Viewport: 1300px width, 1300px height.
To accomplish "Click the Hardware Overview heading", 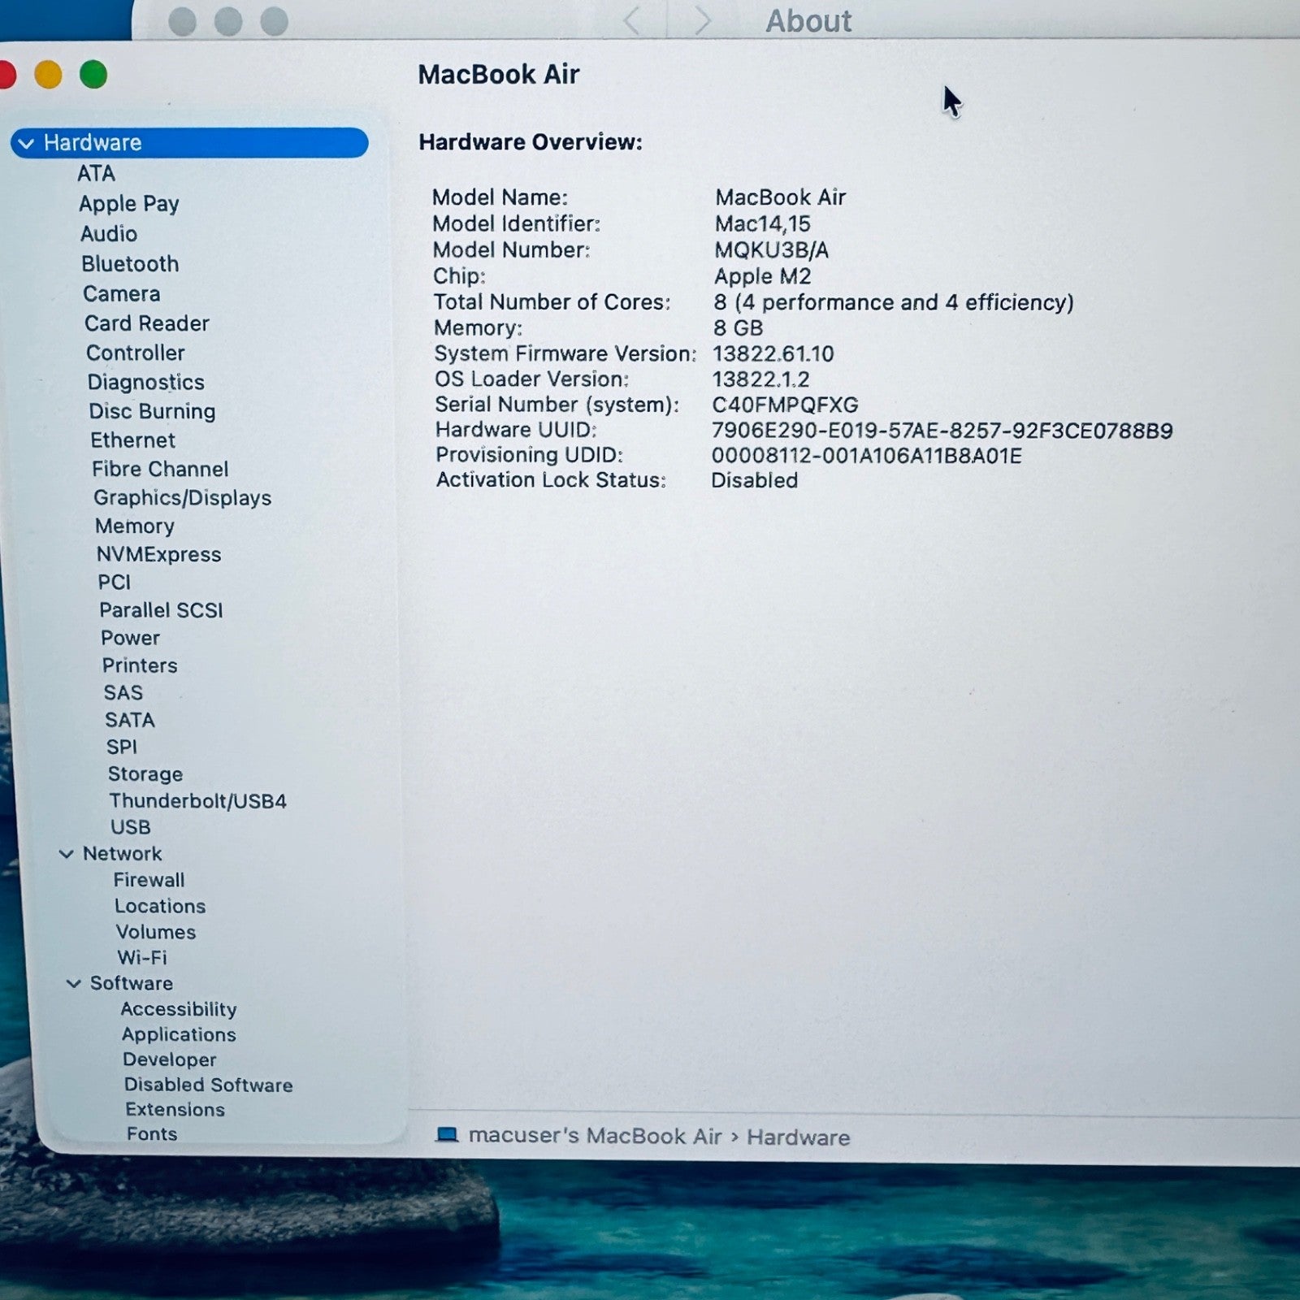I will [x=531, y=142].
